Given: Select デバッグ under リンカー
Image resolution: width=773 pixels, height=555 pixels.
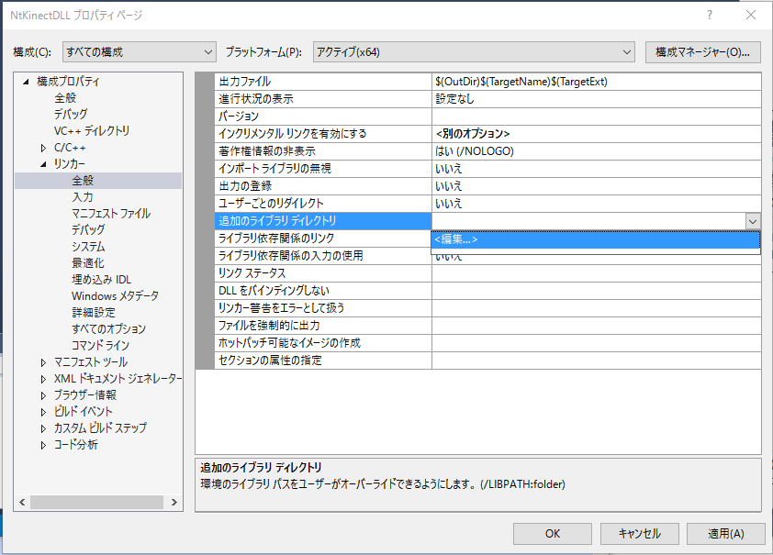Looking at the screenshot, I should coord(88,230).
